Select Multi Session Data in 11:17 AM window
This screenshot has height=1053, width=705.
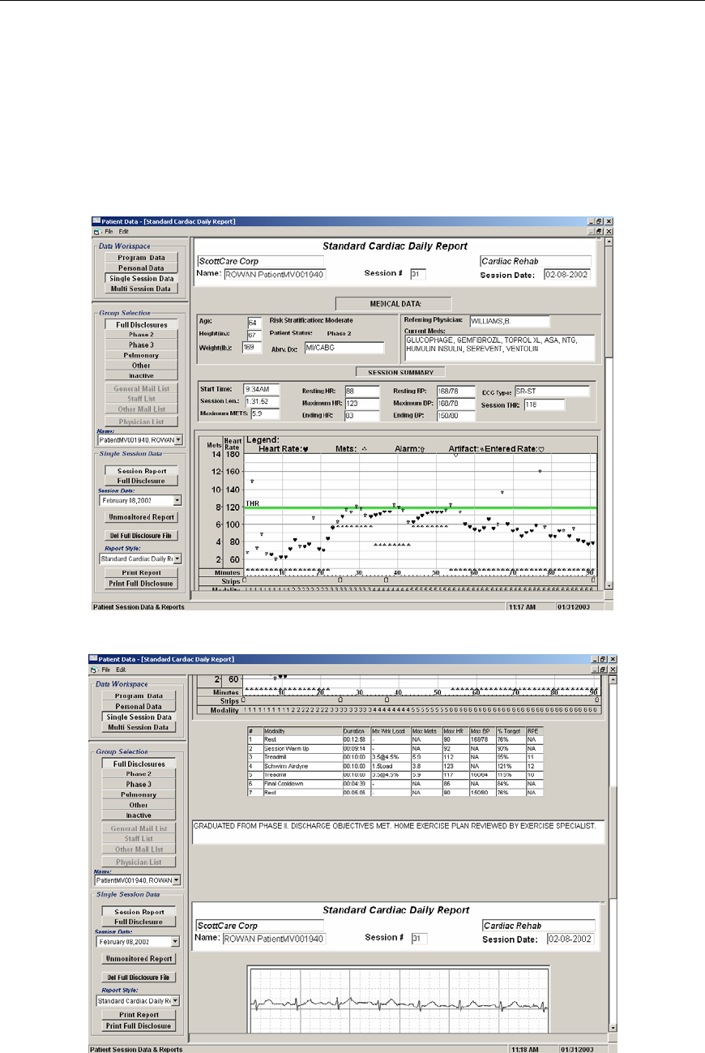[x=141, y=288]
